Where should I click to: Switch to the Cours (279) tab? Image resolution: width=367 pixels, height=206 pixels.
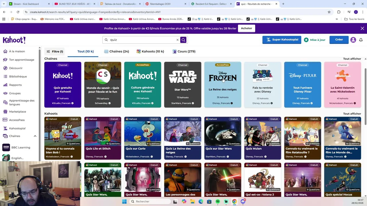pos(184,51)
